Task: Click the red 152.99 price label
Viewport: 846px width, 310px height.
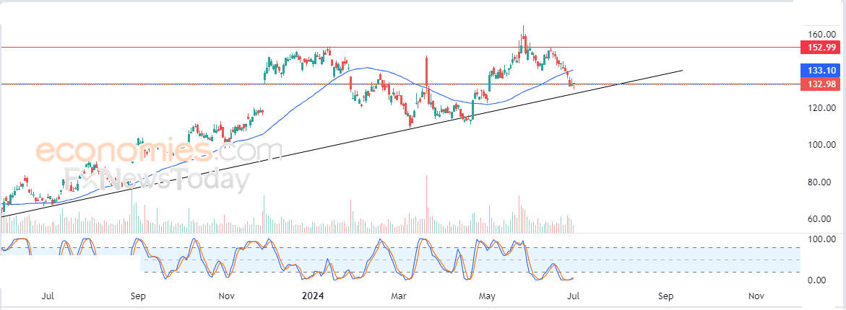Action: point(822,48)
